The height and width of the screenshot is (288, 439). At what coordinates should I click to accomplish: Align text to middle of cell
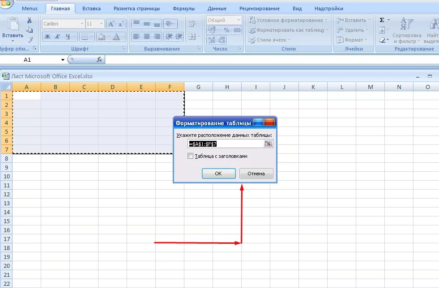(x=147, y=24)
